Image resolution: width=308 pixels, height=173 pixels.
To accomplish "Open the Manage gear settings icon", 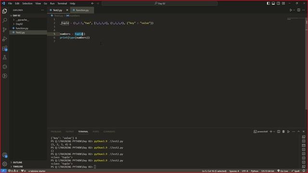I will coord(4,164).
